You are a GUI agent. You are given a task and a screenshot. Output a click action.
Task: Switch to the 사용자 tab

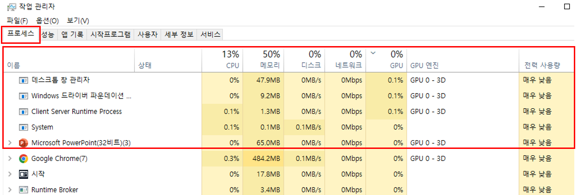tap(148, 35)
